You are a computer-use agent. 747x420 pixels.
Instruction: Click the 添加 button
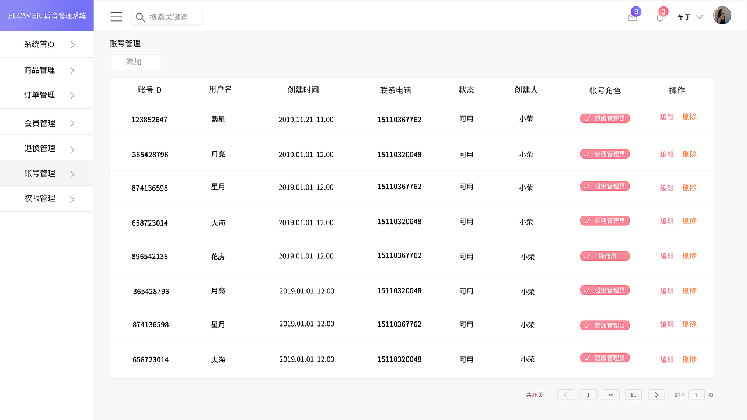coord(135,62)
